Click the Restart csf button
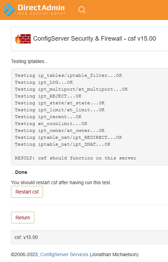168x262 pixels. click(x=27, y=192)
